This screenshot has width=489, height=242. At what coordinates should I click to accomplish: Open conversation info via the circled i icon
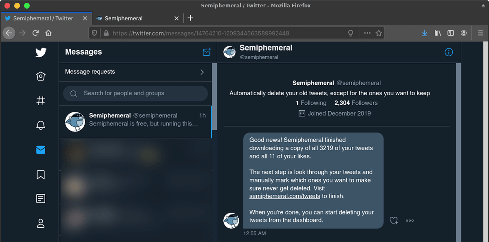449,52
